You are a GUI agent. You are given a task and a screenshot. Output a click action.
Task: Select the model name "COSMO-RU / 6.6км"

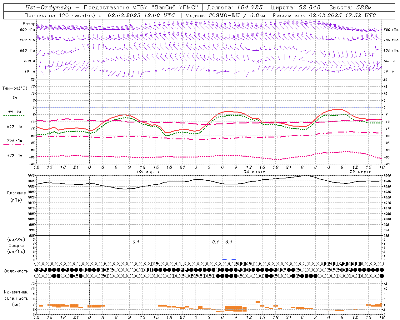[237, 15]
